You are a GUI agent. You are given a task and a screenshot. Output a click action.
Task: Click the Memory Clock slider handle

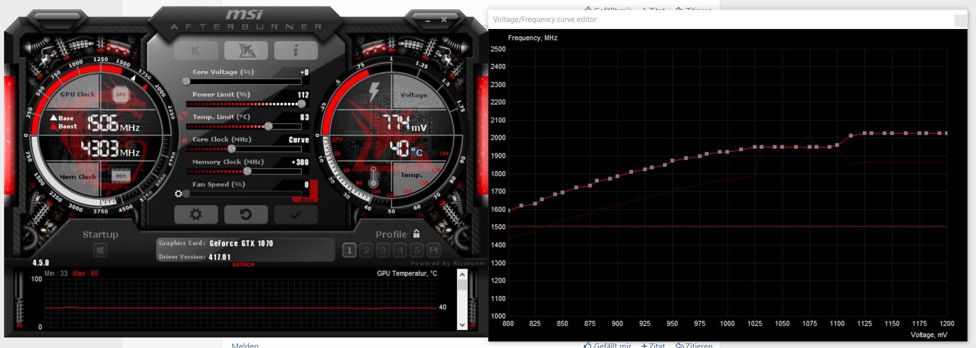pyautogui.click(x=247, y=171)
